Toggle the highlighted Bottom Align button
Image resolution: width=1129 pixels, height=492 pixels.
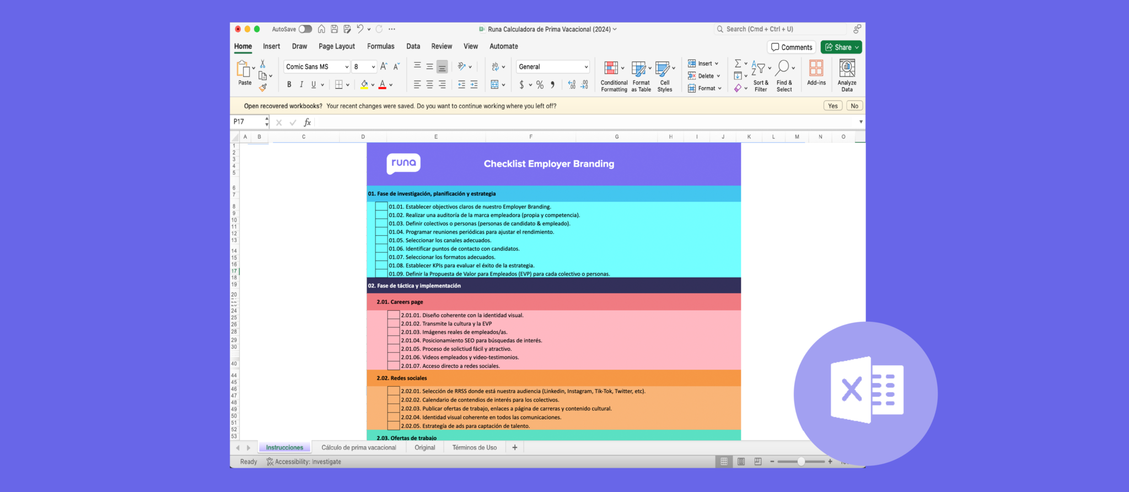point(442,67)
